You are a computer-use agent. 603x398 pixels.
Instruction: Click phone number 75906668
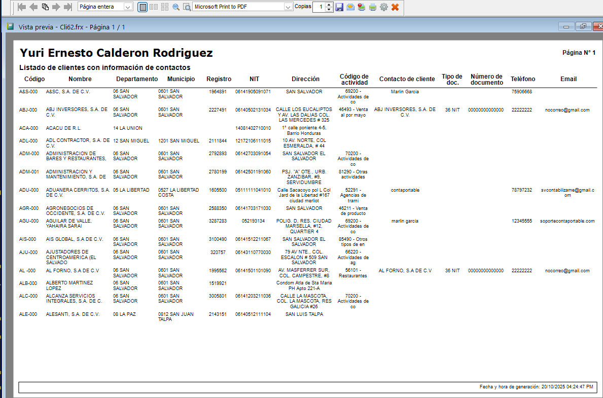pos(522,92)
